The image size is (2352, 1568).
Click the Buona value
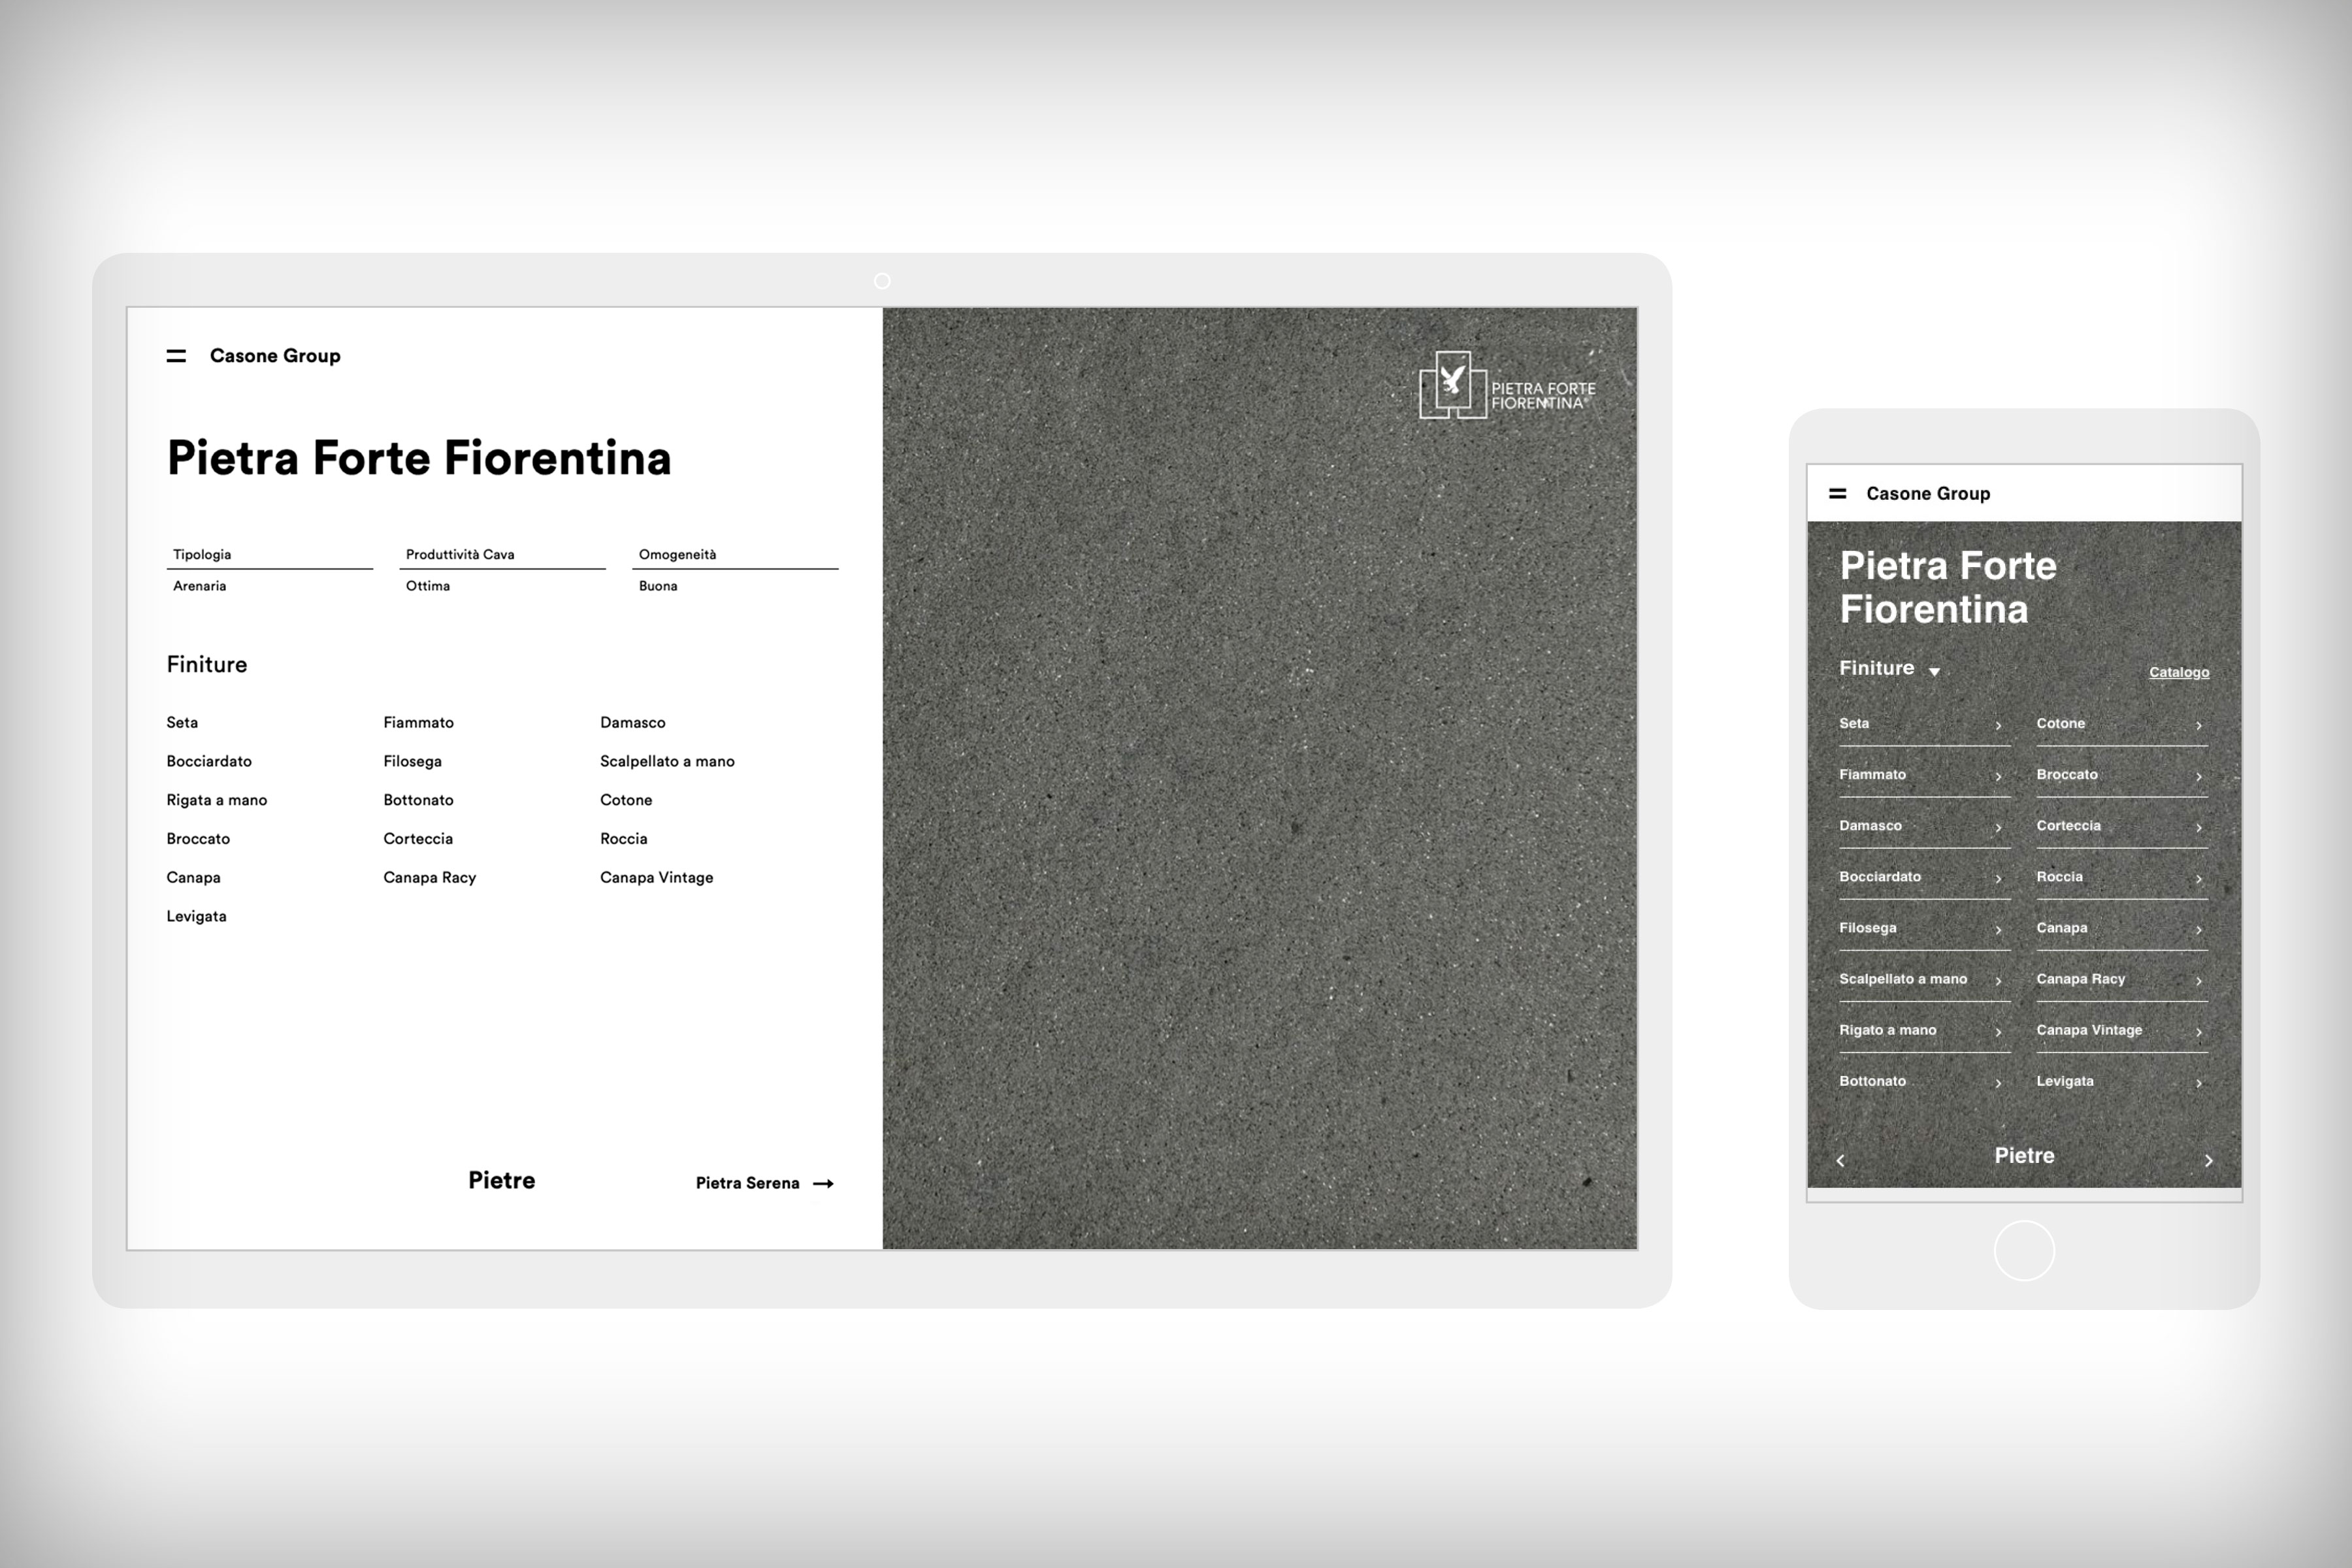658,586
